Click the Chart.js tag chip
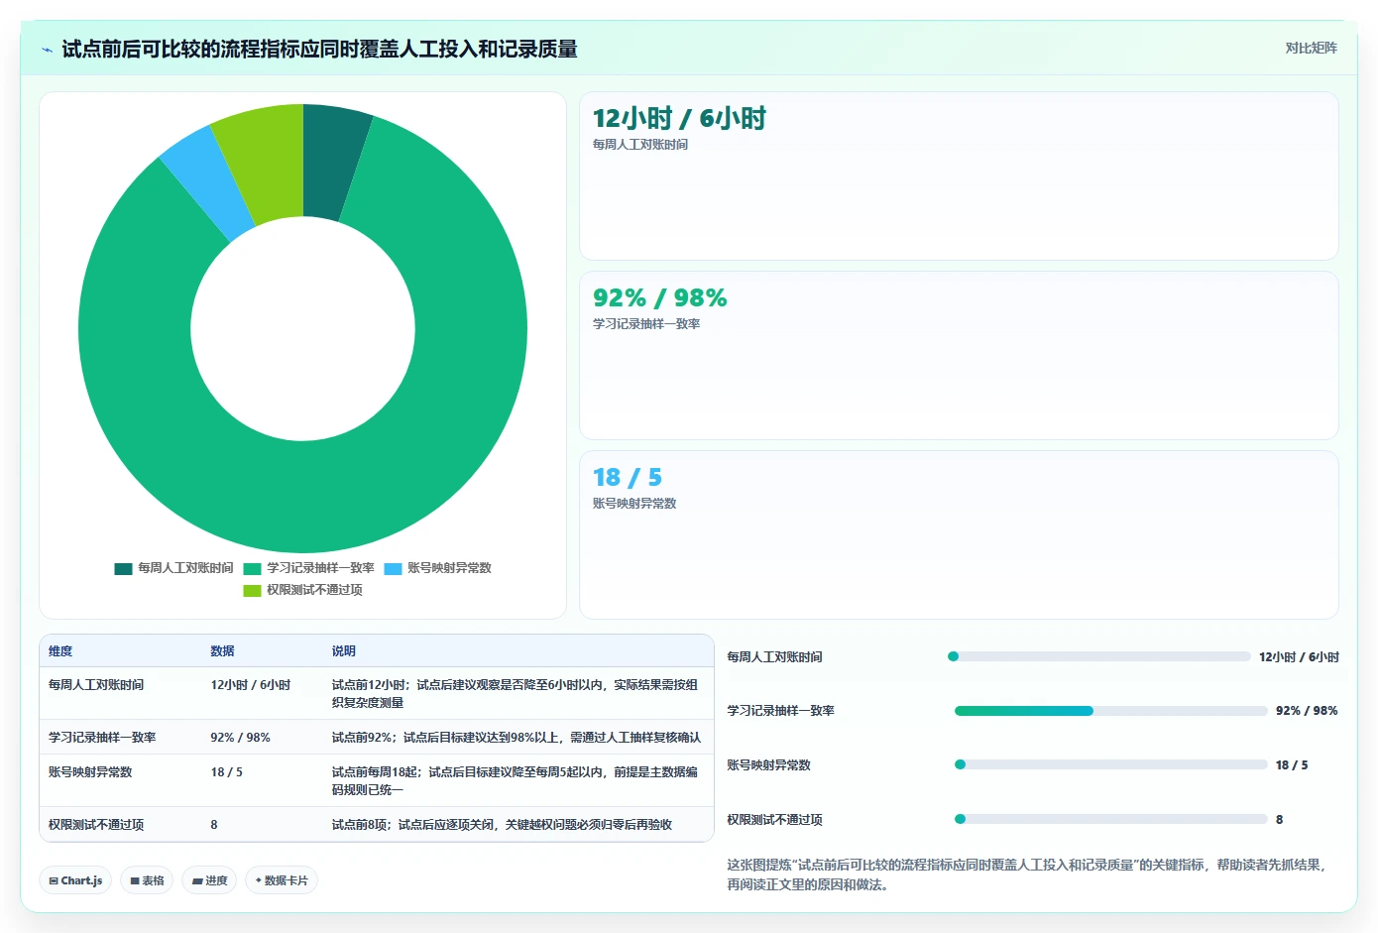Viewport: 1378px width, 933px height. (75, 880)
